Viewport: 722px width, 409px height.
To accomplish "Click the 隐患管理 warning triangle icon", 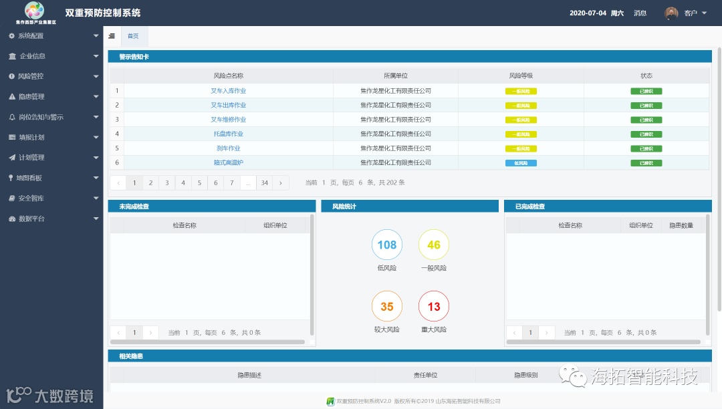I will (13, 97).
